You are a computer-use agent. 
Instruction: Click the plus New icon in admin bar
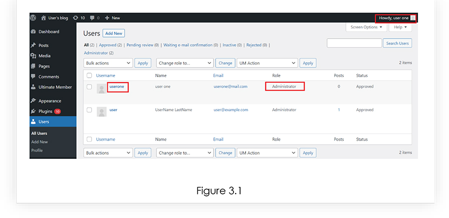click(107, 18)
